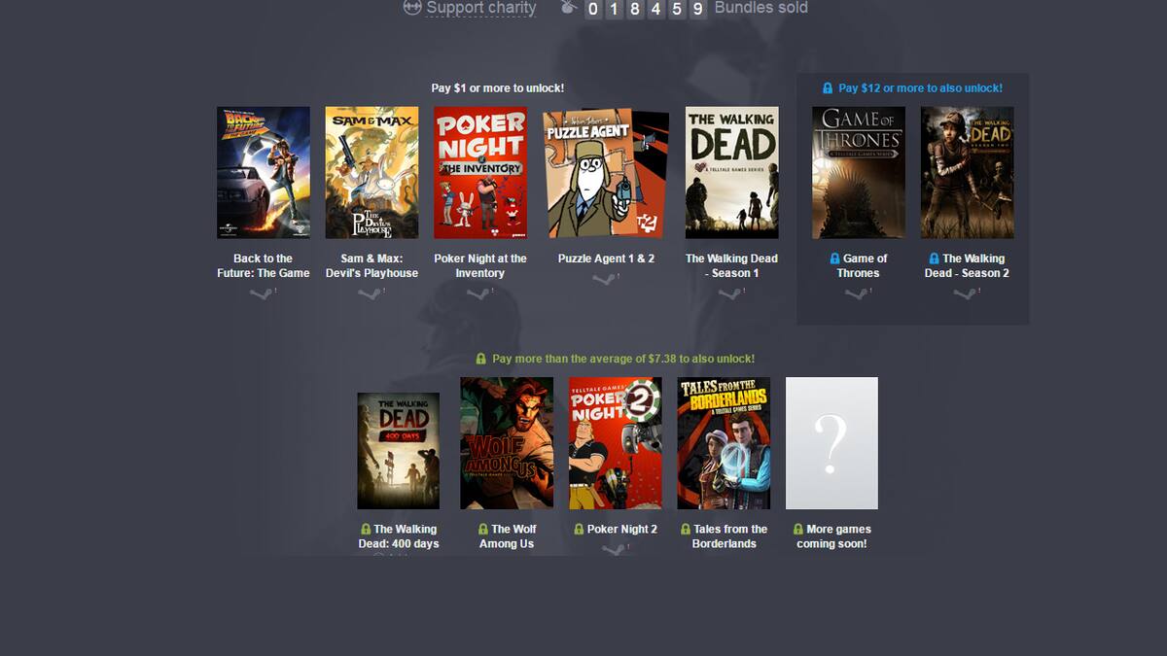This screenshot has width=1167, height=656.
Task: Click the Poker Night 2 title text
Action: tap(622, 530)
